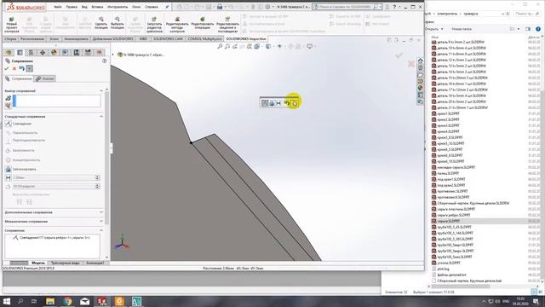This screenshot has height=307, width=545.
Task: Click Выбрать позиции ribbon button
Action: pyautogui.click(x=118, y=23)
